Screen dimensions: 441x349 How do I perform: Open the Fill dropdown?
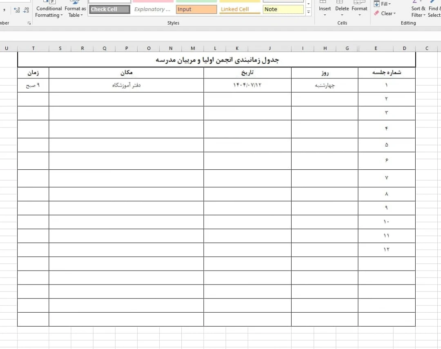(x=383, y=4)
